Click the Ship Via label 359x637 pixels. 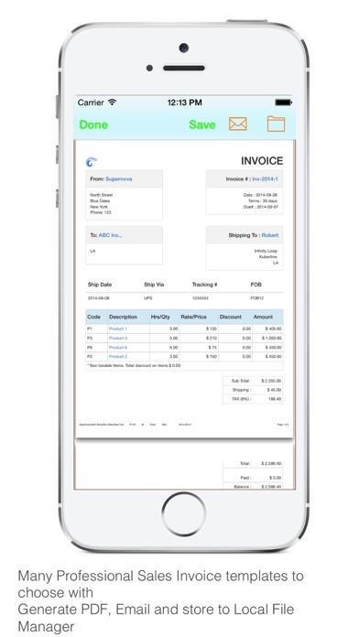click(154, 285)
